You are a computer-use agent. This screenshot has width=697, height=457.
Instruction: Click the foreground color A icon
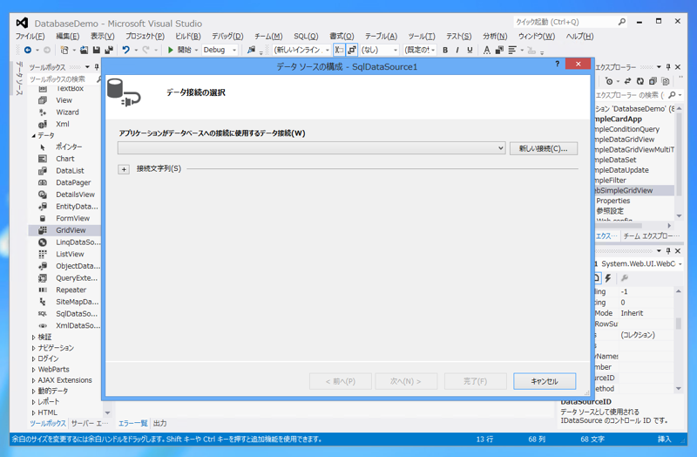click(x=487, y=50)
